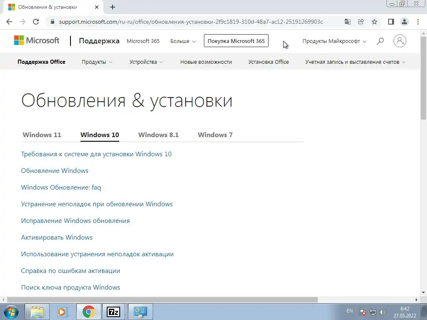This screenshot has width=427, height=320.
Task: Open Новые возможности menu item
Action: pyautogui.click(x=206, y=62)
